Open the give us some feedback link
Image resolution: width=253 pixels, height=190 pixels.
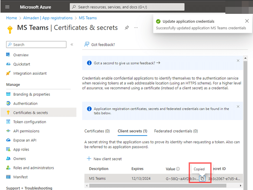tap(127, 63)
